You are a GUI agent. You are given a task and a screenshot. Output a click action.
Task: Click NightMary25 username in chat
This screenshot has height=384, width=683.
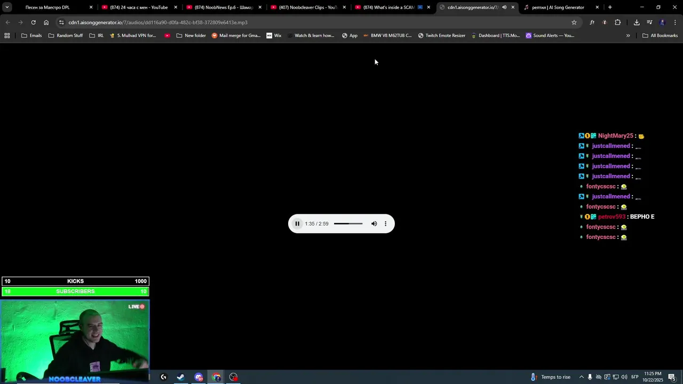tap(615, 136)
